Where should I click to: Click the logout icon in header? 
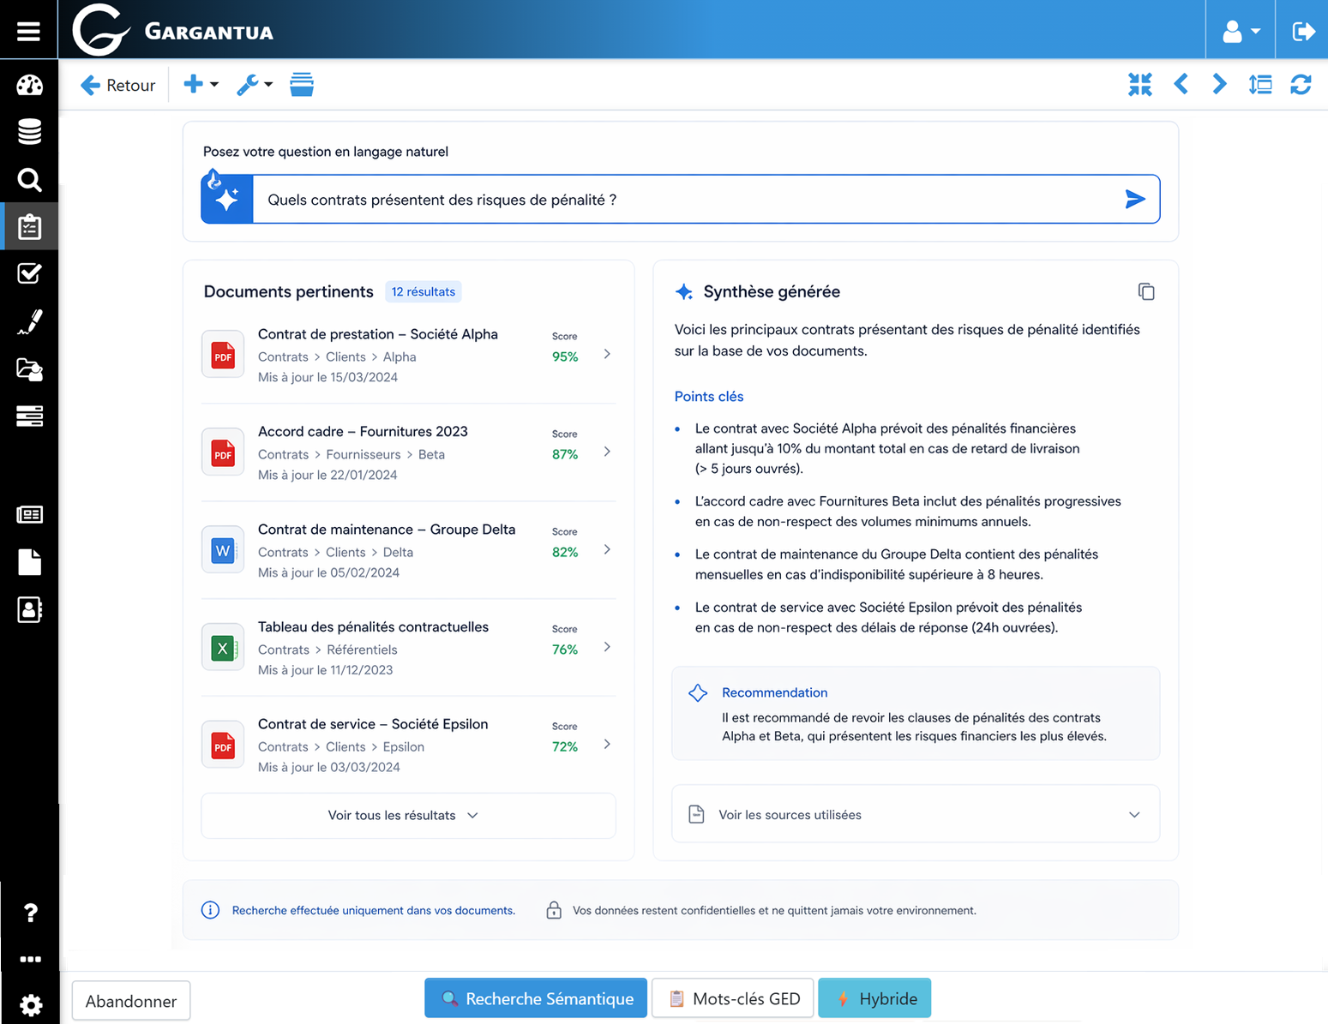click(x=1302, y=32)
